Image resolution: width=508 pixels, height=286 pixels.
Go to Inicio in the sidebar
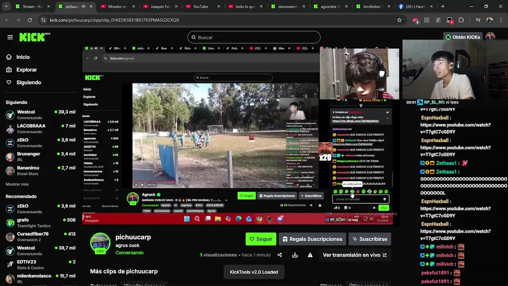23,57
